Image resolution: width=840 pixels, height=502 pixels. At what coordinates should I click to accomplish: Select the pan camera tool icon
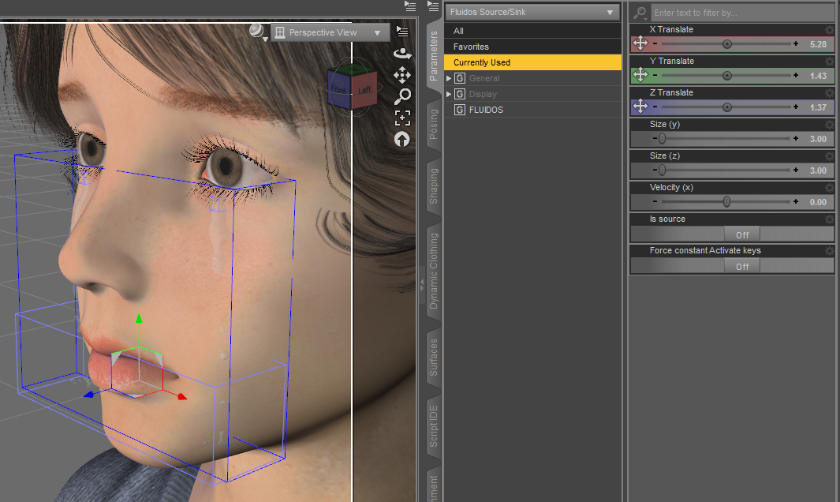(x=402, y=75)
